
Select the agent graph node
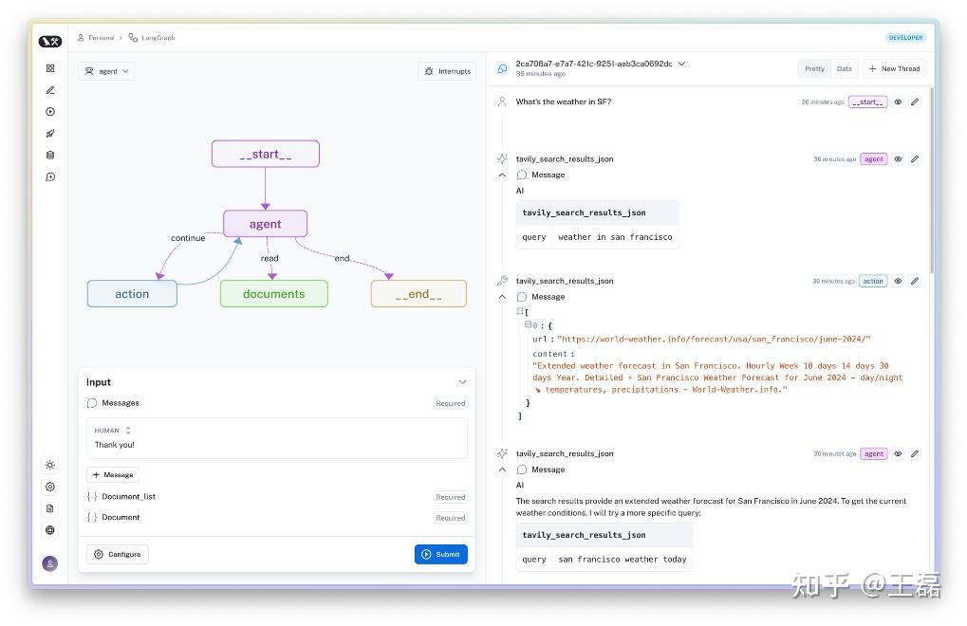pyautogui.click(x=265, y=224)
